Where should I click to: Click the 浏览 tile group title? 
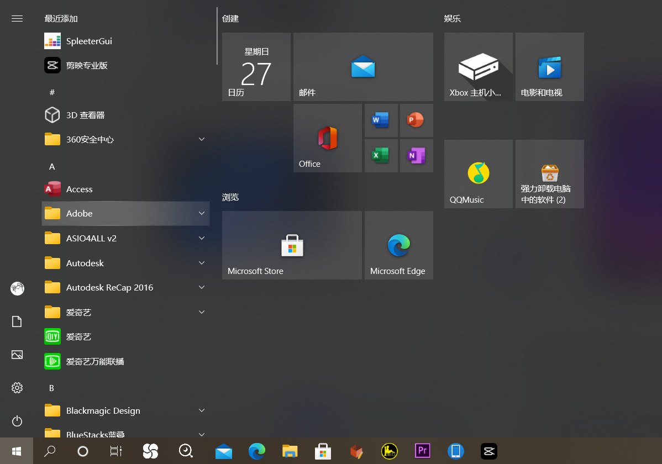(x=230, y=197)
